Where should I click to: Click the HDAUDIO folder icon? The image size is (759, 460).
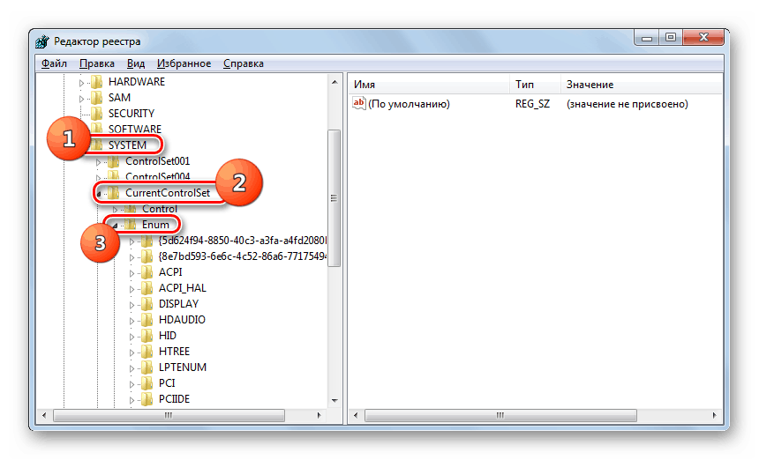pos(147,320)
